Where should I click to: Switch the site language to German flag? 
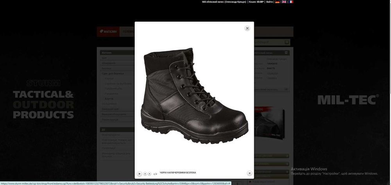(x=277, y=2)
